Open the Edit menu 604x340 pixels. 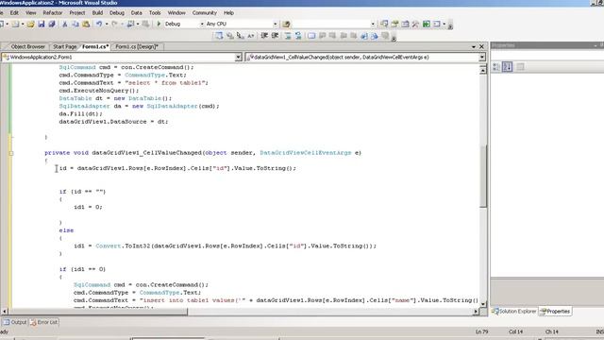pyautogui.click(x=14, y=12)
